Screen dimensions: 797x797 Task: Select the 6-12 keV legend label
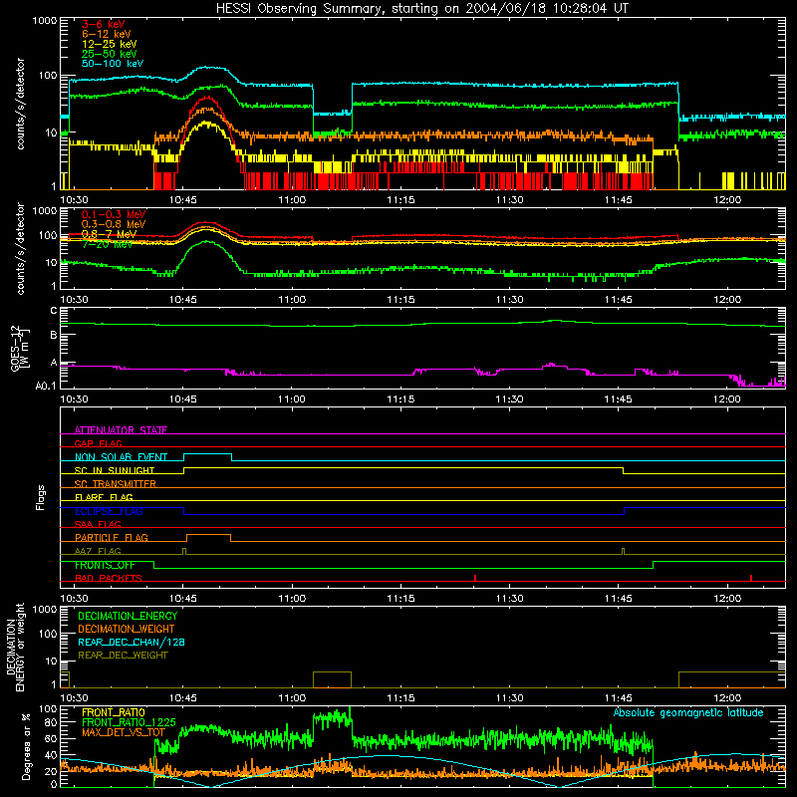[107, 34]
